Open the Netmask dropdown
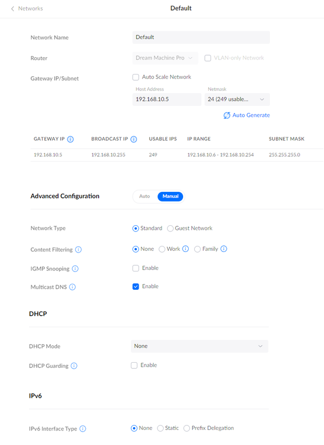 (x=237, y=100)
